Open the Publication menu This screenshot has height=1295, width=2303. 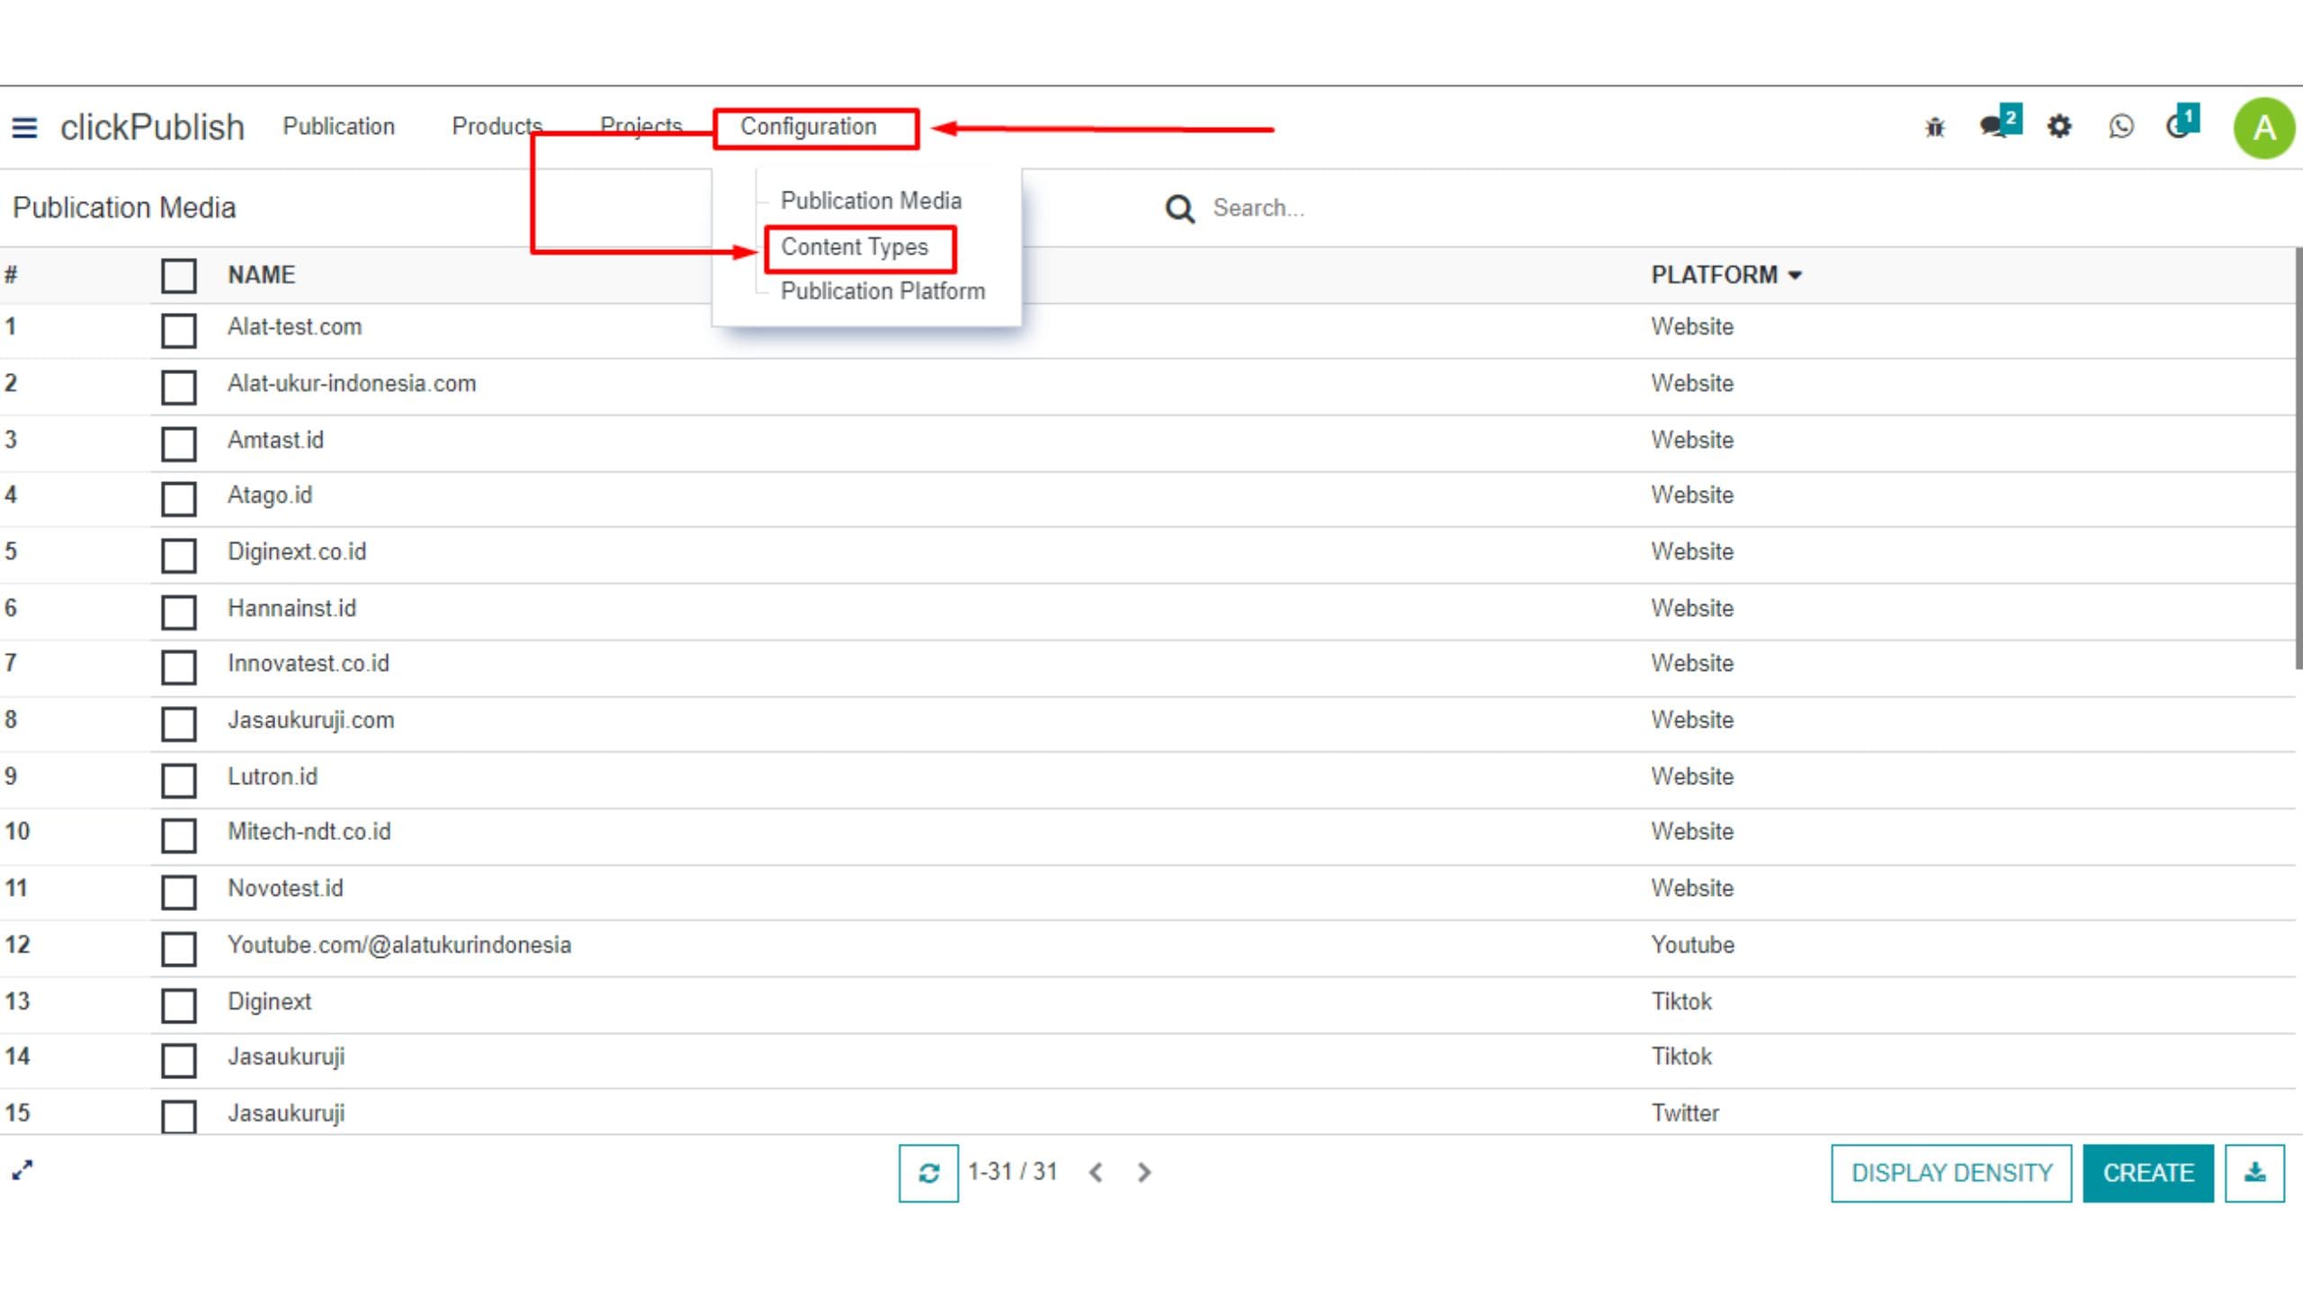click(338, 127)
